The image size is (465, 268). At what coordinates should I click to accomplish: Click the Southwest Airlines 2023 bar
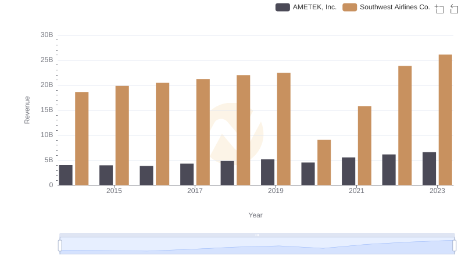[x=445, y=120]
